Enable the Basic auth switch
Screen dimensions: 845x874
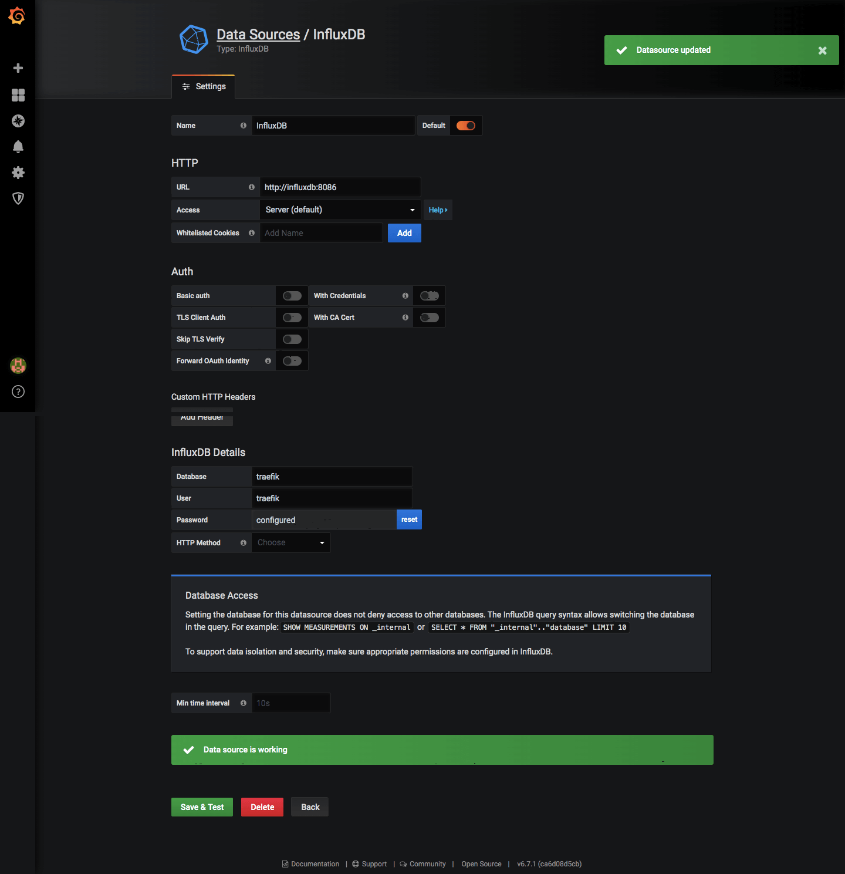point(292,296)
